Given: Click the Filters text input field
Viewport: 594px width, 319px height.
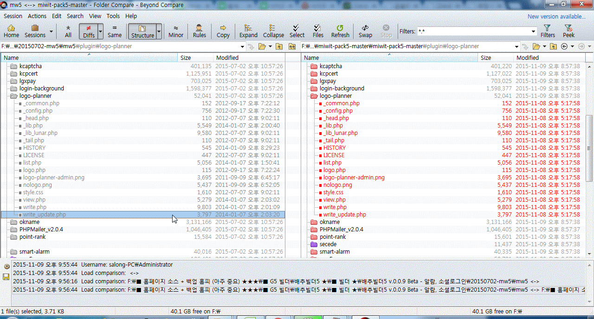Looking at the screenshot, I should (473, 32).
